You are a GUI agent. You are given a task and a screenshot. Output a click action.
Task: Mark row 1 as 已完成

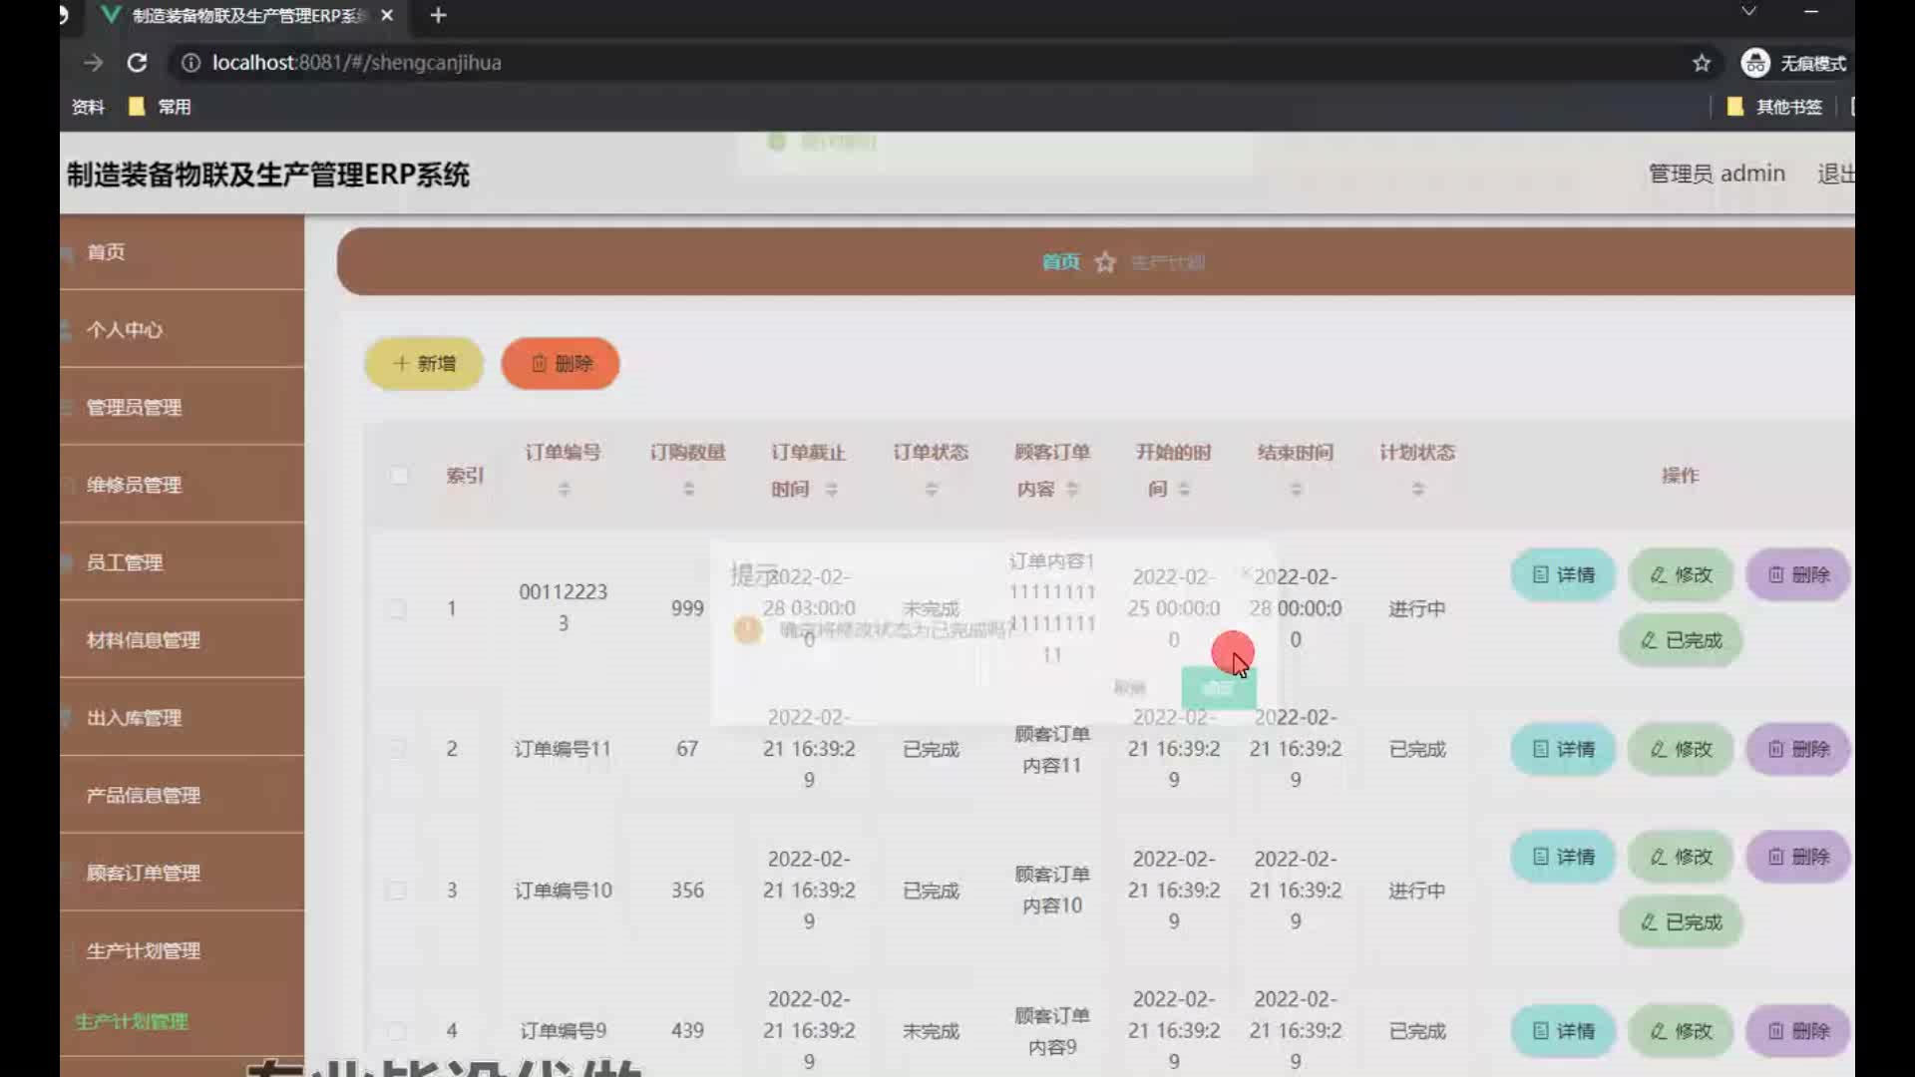[1681, 641]
